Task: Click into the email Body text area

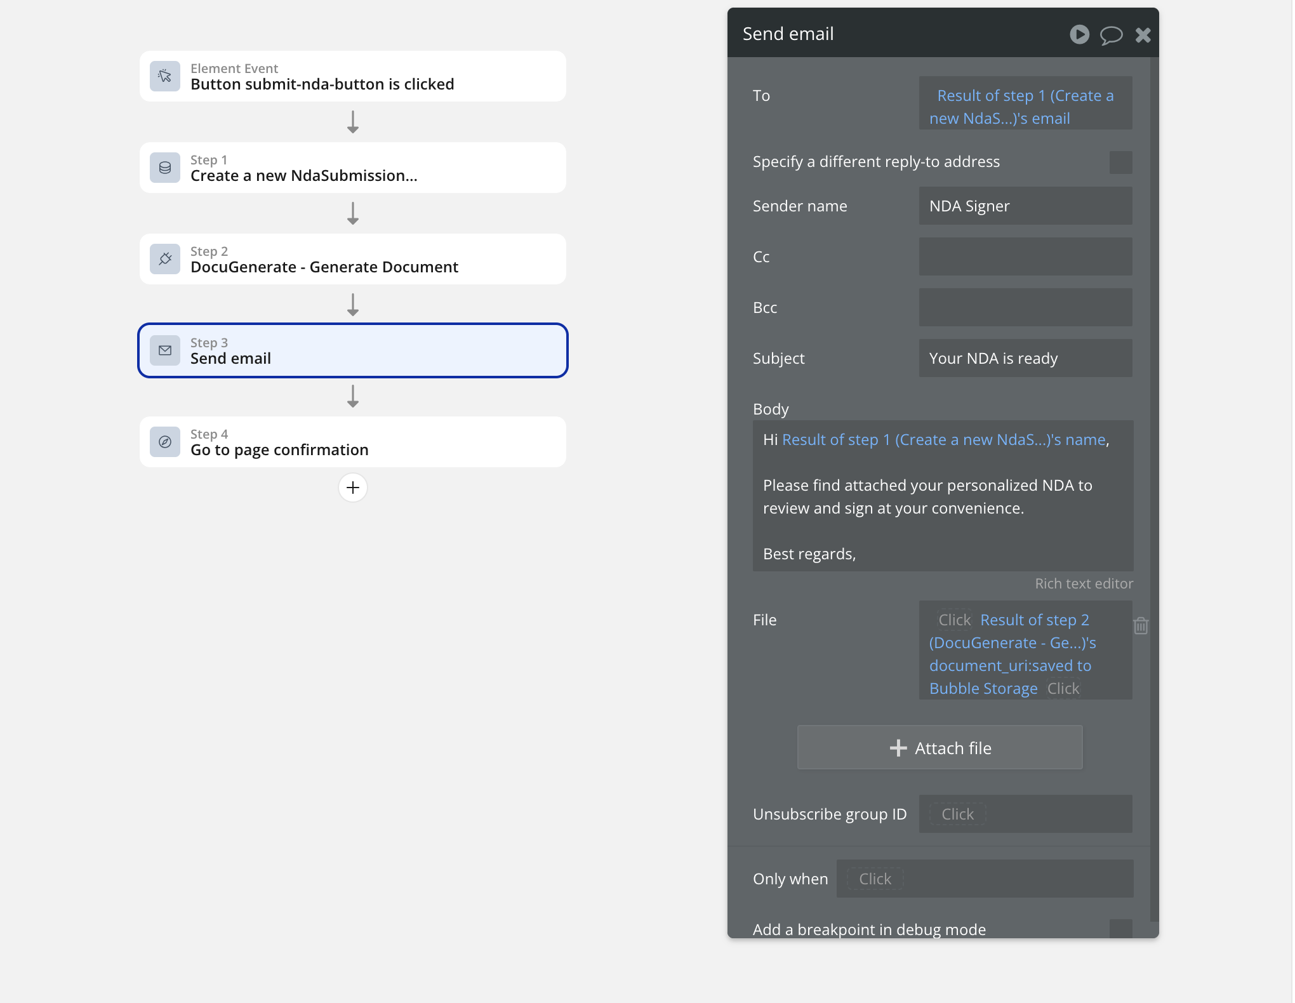Action: pyautogui.click(x=943, y=496)
